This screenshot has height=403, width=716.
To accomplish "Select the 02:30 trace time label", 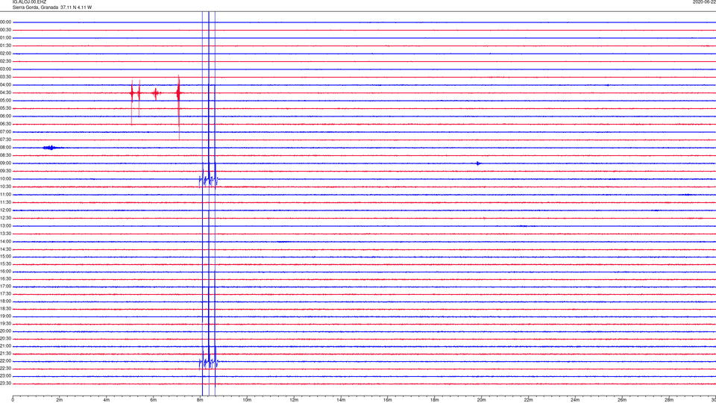I will click(x=6, y=61).
